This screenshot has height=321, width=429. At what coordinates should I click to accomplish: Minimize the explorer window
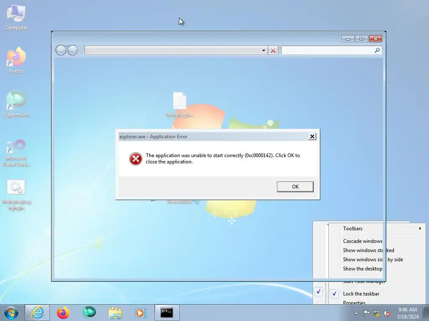[348, 39]
